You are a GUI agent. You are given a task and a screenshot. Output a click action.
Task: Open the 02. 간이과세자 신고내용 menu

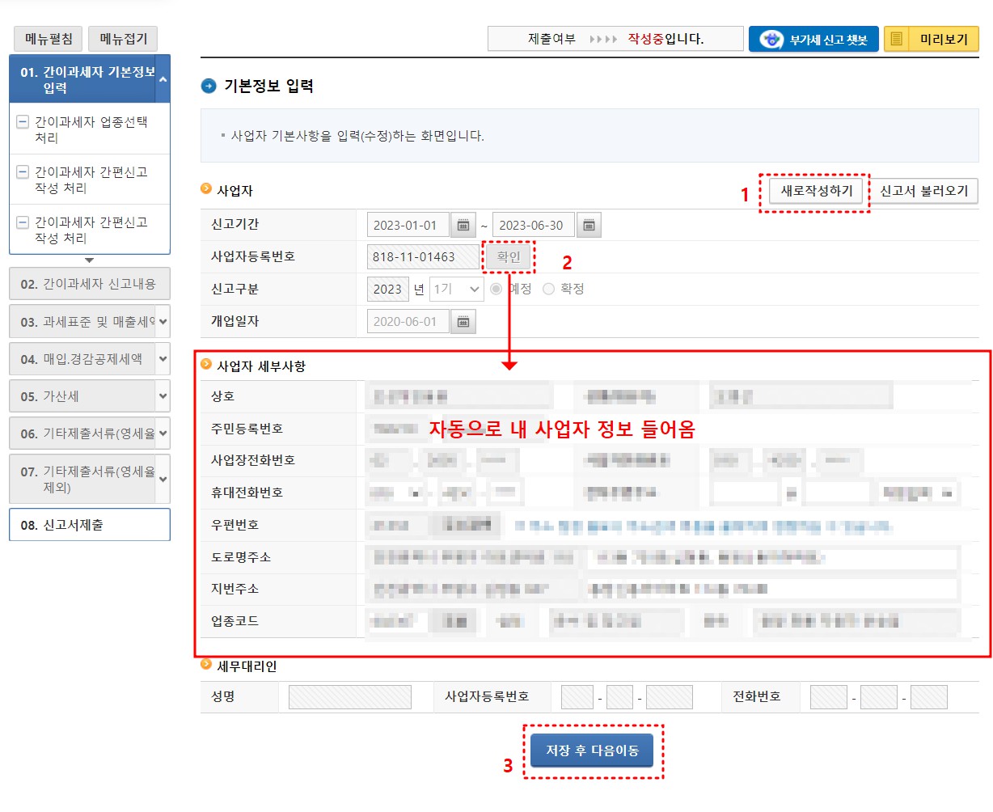coord(89,284)
